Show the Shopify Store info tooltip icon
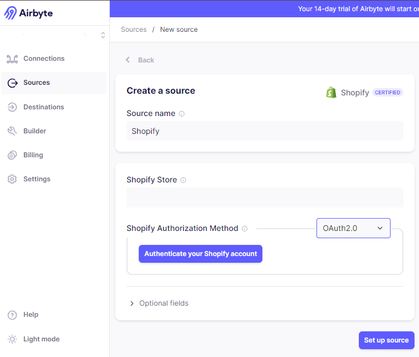This screenshot has height=357, width=419. [183, 180]
